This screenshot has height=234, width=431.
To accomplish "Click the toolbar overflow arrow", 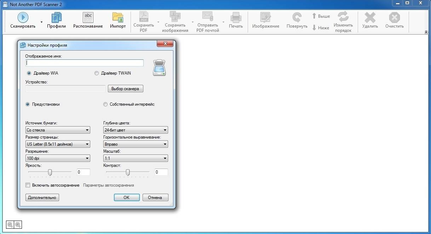I will coord(426,32).
